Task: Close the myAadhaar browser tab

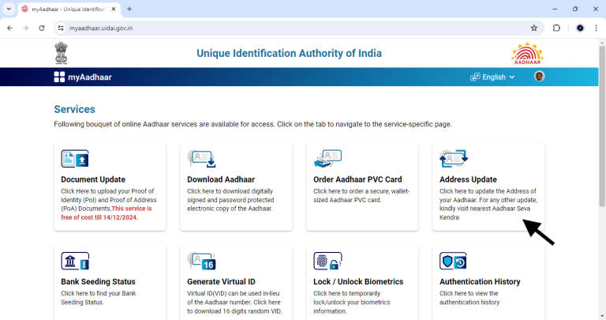Action: (x=114, y=9)
